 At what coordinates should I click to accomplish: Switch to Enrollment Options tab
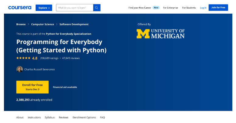pyautogui.click(x=84, y=118)
